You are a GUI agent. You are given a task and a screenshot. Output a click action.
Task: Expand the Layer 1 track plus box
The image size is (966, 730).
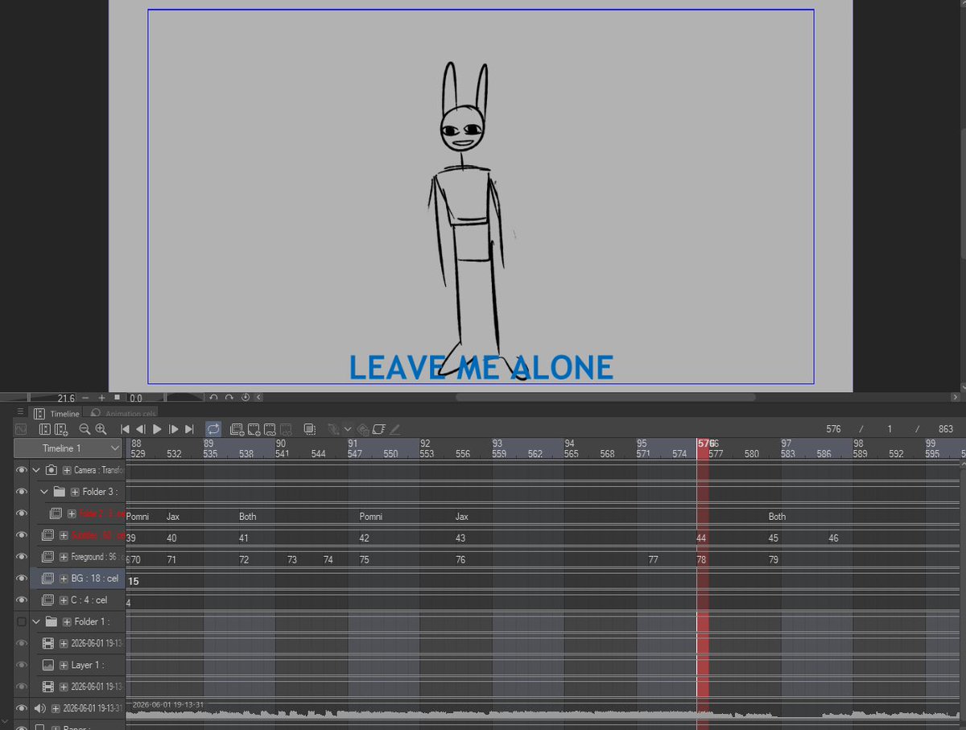tap(64, 666)
